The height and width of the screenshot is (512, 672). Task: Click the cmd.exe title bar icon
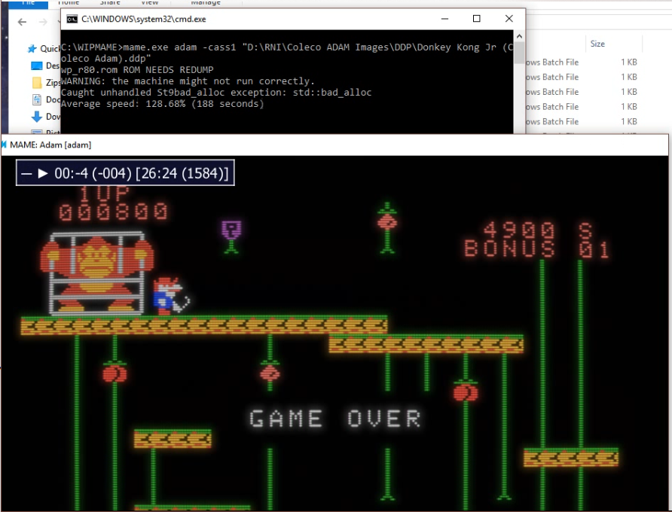pos(72,19)
